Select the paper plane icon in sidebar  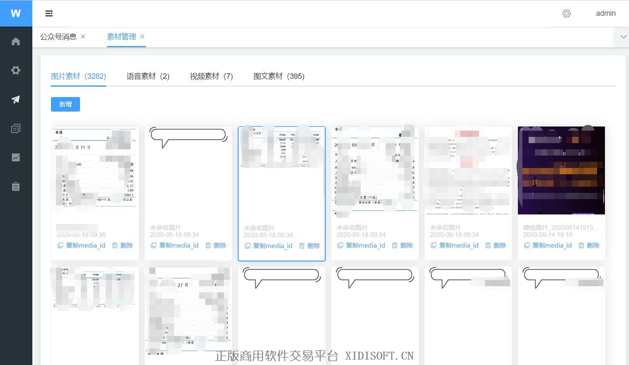coord(16,100)
